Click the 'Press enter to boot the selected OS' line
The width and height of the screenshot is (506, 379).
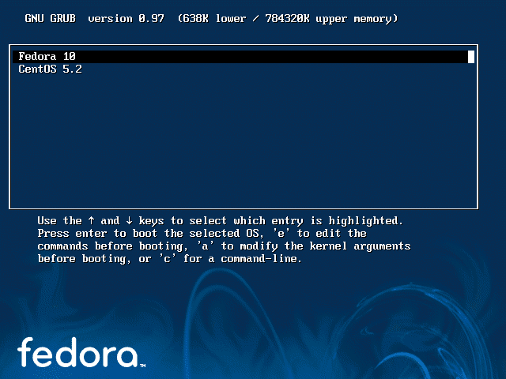pos(202,234)
